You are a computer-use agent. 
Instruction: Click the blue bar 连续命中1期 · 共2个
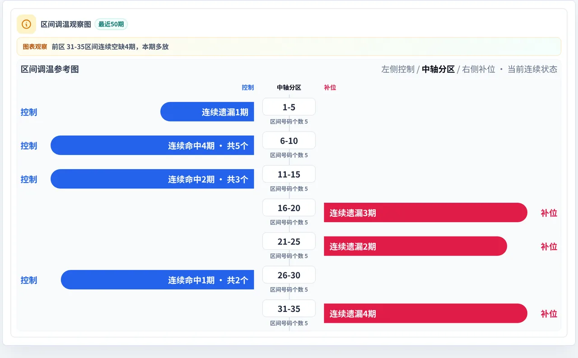click(158, 280)
